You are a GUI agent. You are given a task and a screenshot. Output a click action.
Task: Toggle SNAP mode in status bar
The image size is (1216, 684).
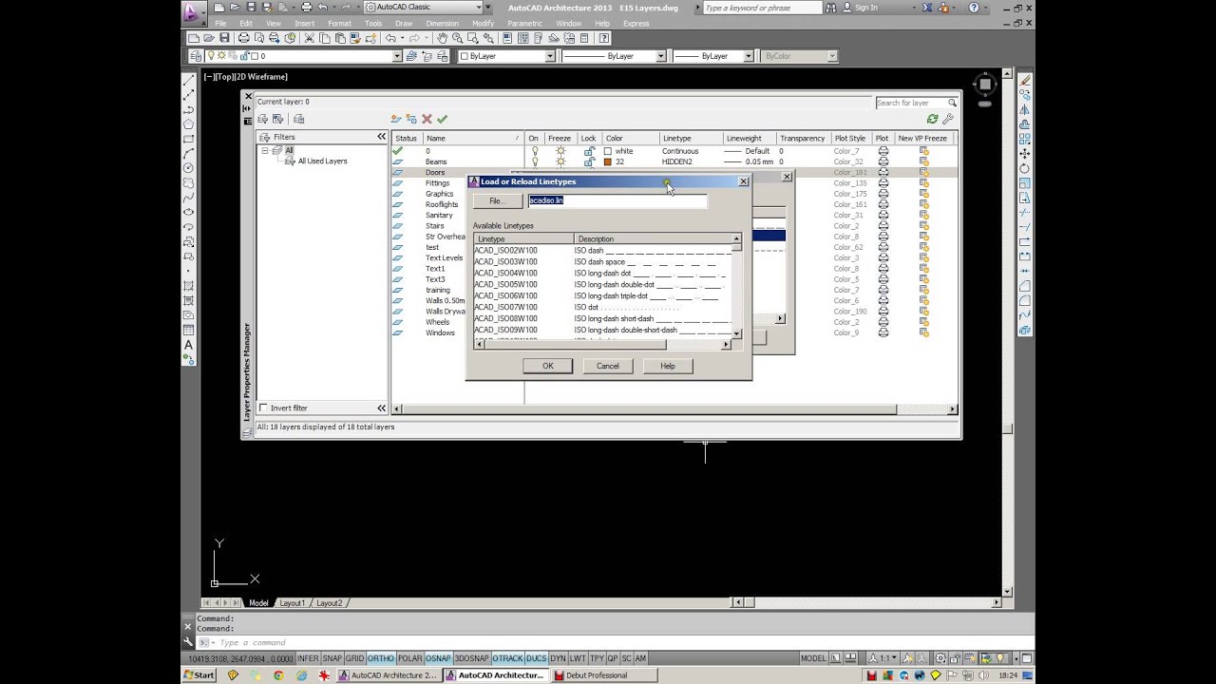click(x=332, y=658)
